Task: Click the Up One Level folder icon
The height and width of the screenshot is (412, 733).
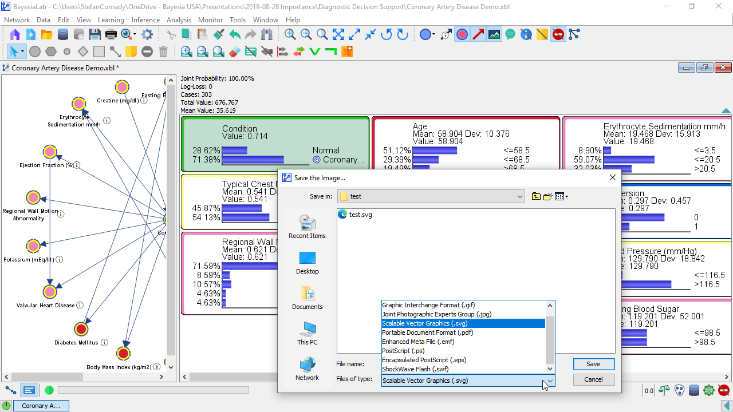Action: pyautogui.click(x=536, y=196)
